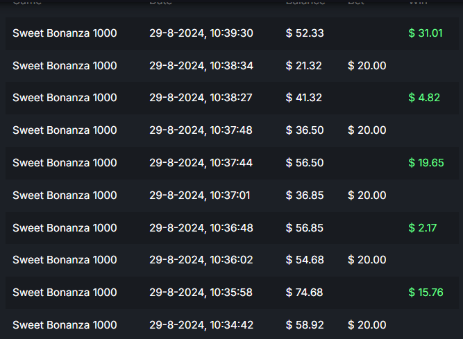
Task: Open Sweet Bonanza 1000 in the 10:36:48 row
Action: [x=65, y=227]
